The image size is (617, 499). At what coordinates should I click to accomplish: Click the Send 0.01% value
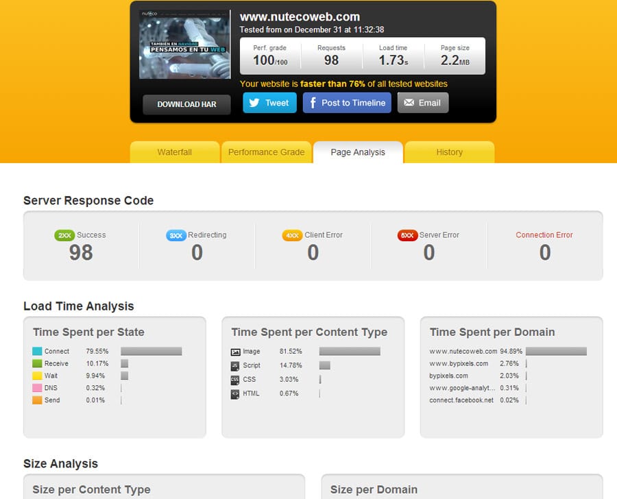[95, 400]
